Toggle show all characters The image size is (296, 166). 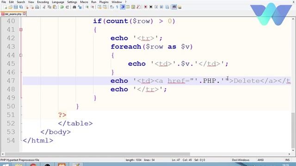tap(117, 7)
